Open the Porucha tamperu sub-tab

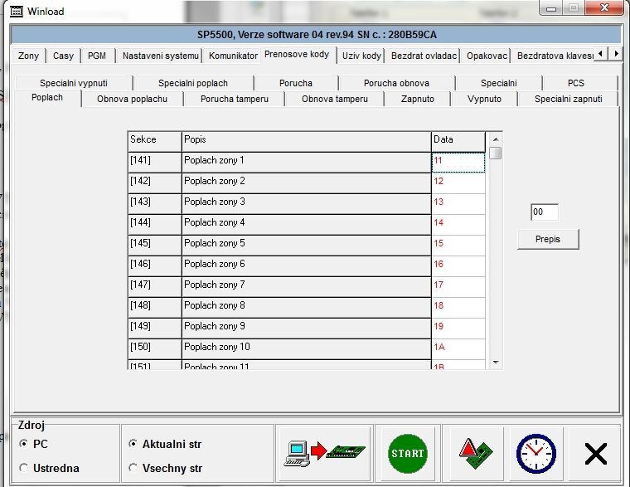tap(234, 99)
